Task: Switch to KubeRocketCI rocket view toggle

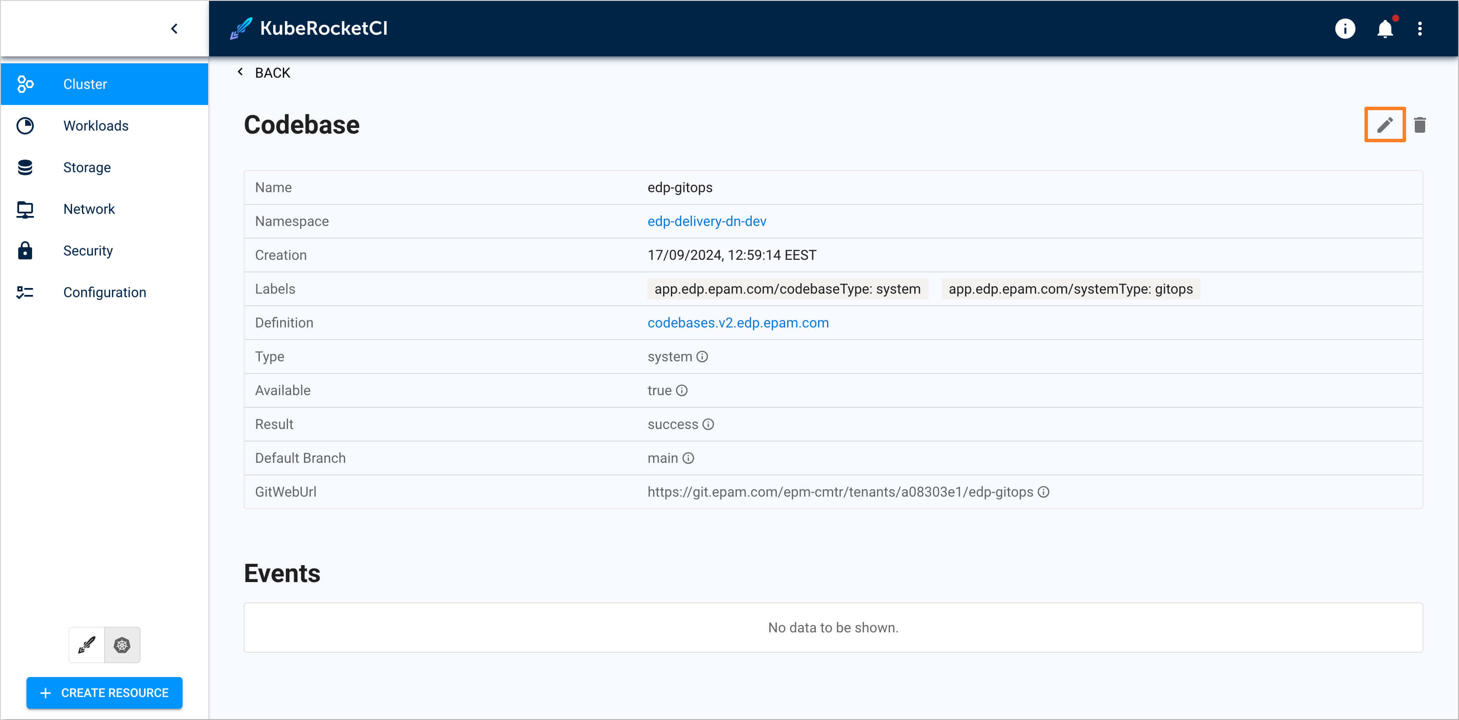Action: point(87,645)
